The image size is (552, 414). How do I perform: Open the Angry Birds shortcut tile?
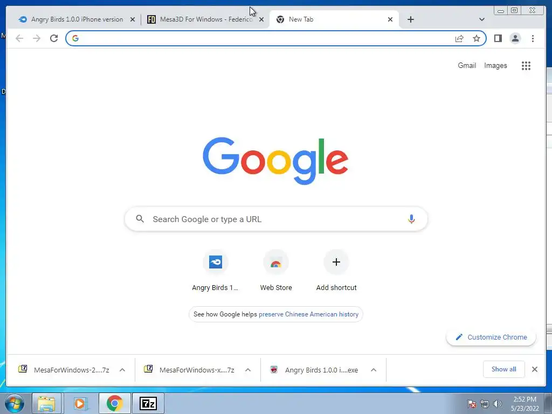click(x=215, y=271)
